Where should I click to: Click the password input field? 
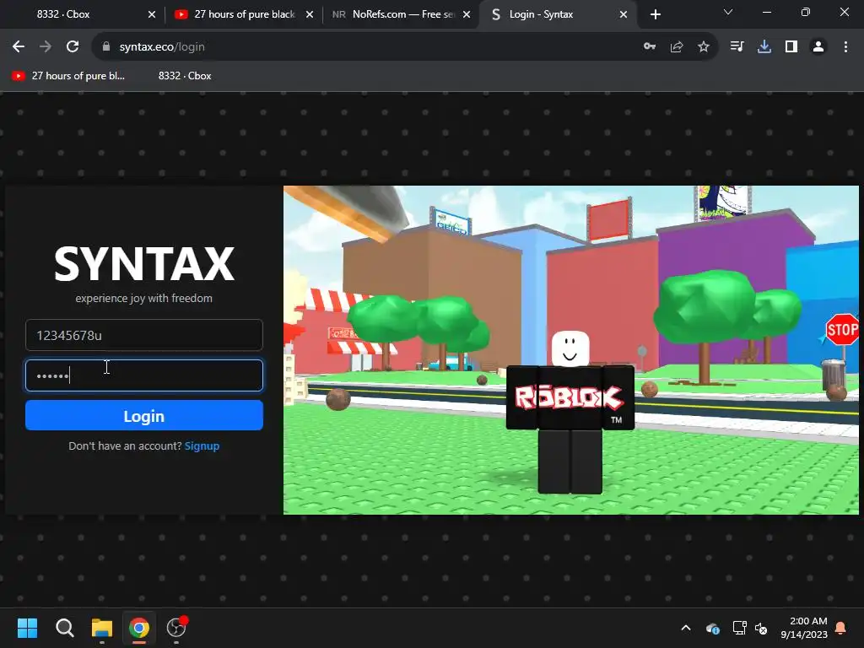[143, 375]
